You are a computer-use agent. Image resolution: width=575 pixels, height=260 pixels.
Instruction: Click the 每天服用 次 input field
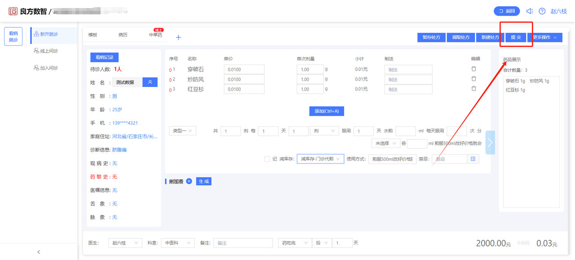[x=457, y=131]
